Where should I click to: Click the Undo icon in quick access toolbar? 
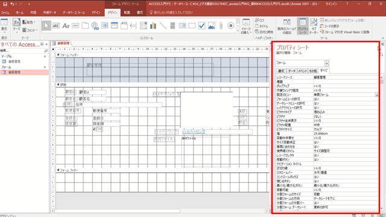[12, 4]
